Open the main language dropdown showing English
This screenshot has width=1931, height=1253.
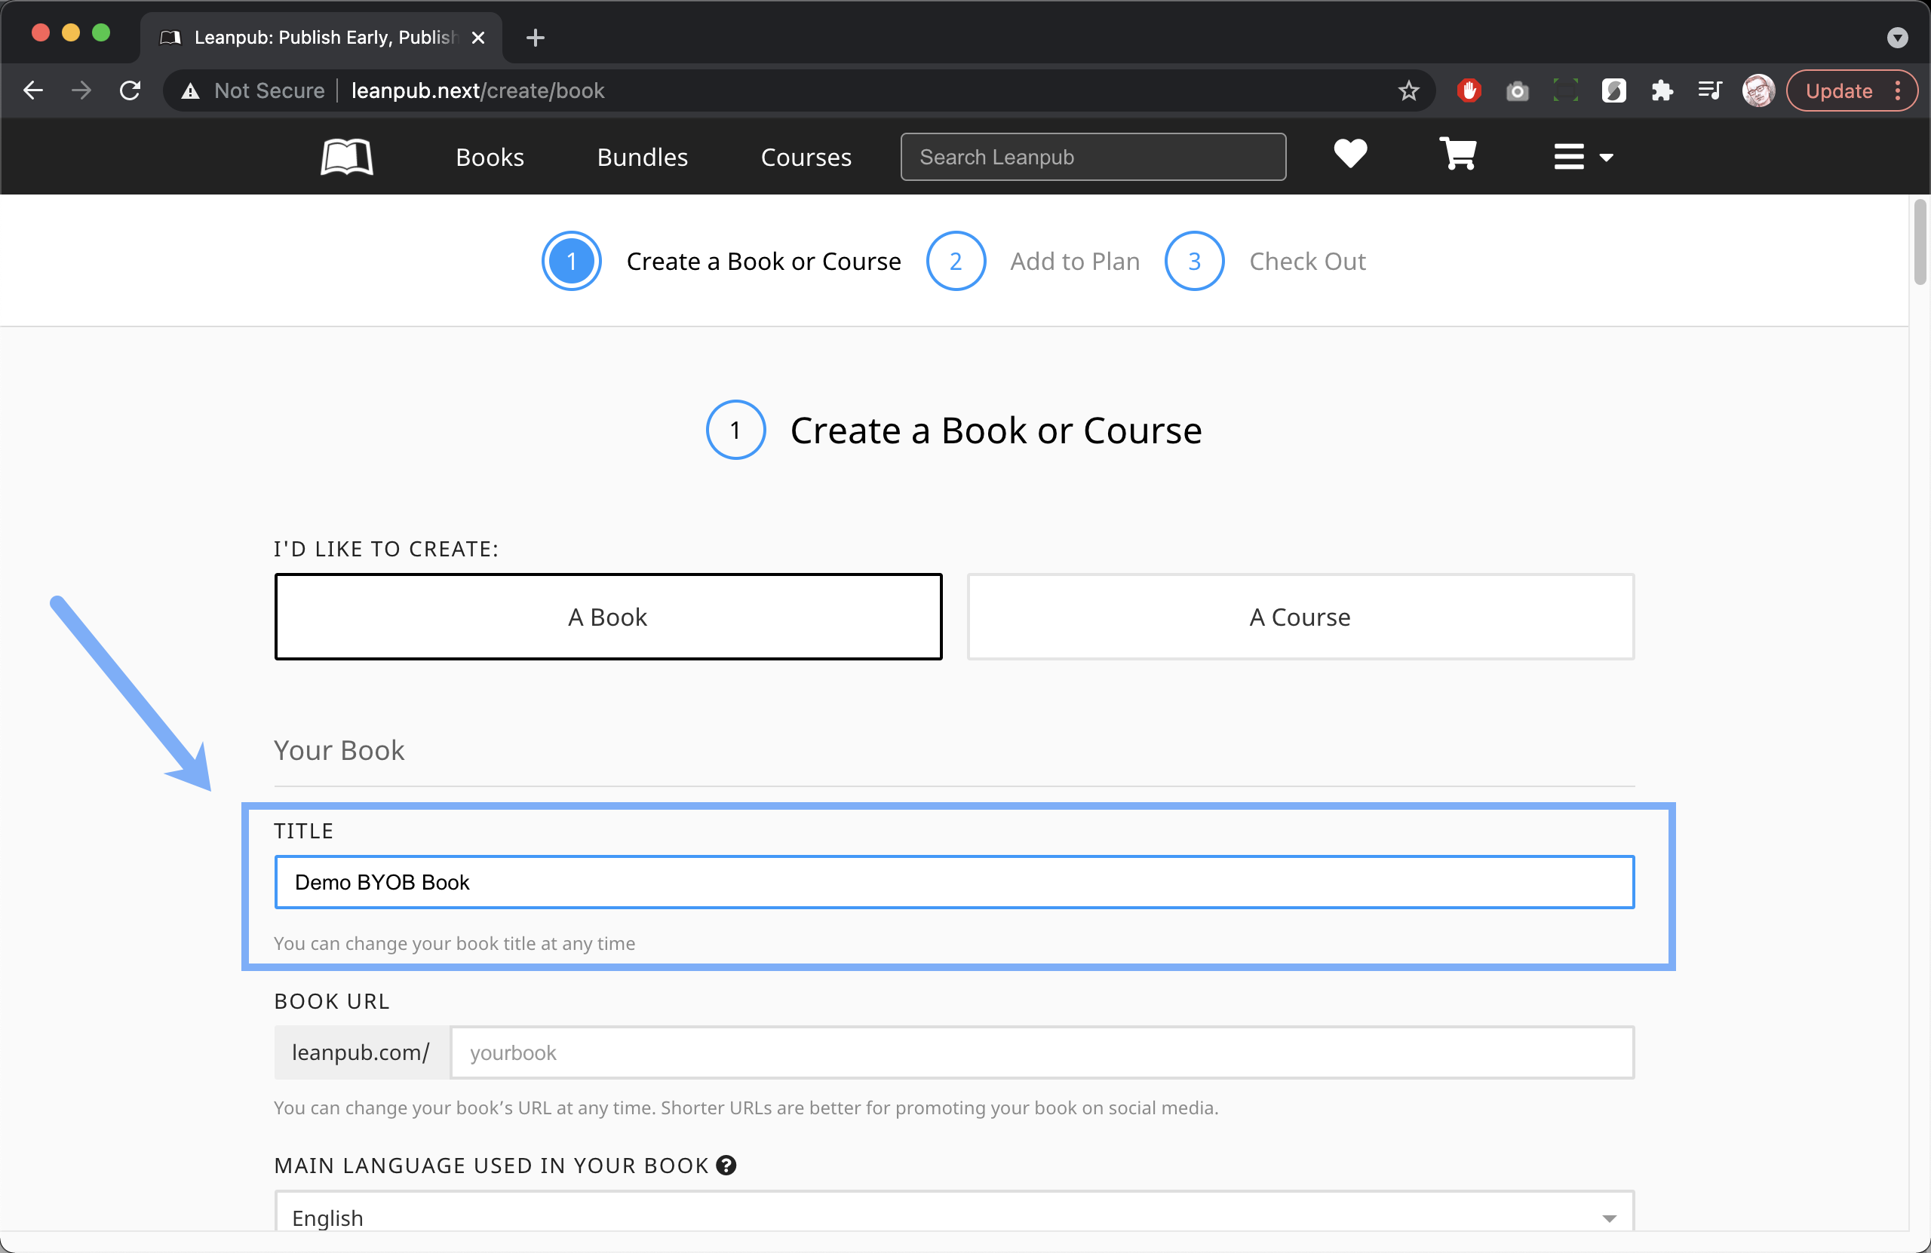click(x=953, y=1216)
